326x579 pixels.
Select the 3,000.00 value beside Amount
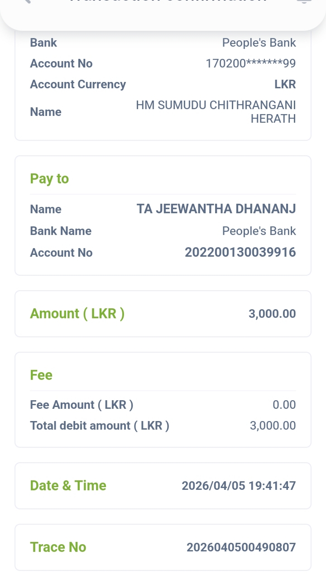pyautogui.click(x=272, y=314)
